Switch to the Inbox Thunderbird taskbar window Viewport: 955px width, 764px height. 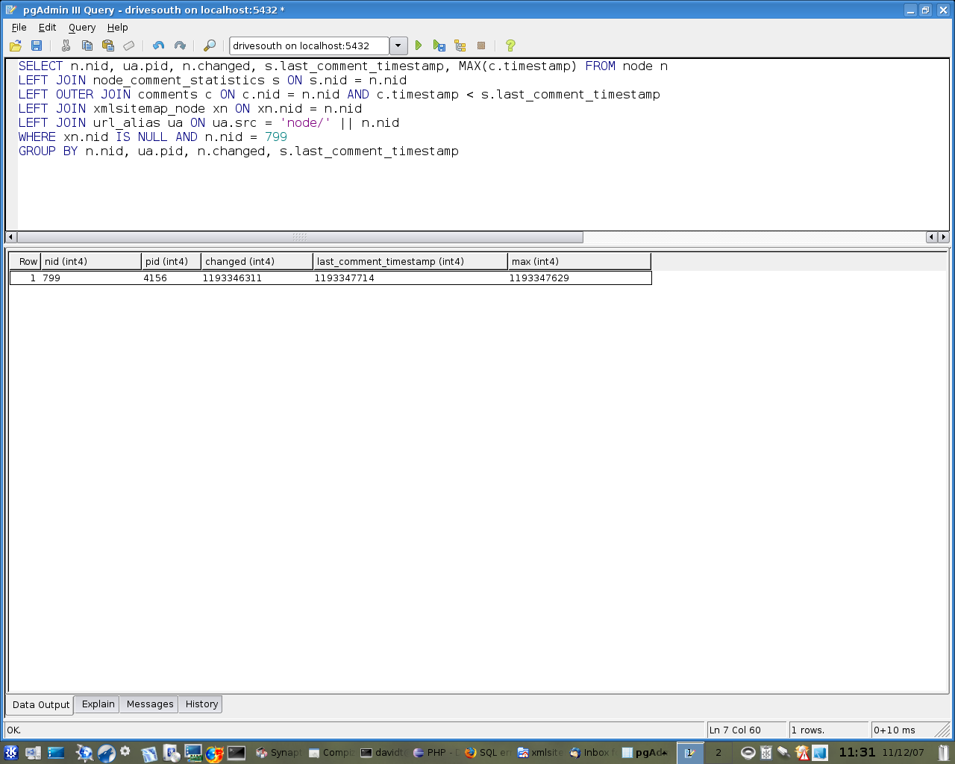[x=592, y=753]
